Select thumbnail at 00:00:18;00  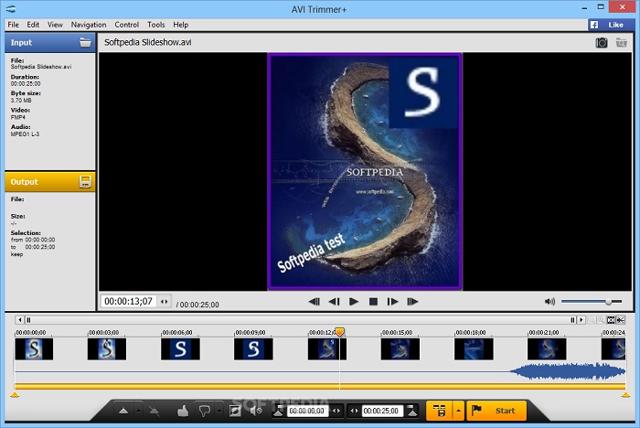[474, 349]
